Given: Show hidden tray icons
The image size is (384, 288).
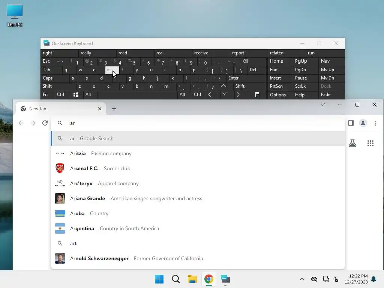Looking at the screenshot, I should (302, 279).
